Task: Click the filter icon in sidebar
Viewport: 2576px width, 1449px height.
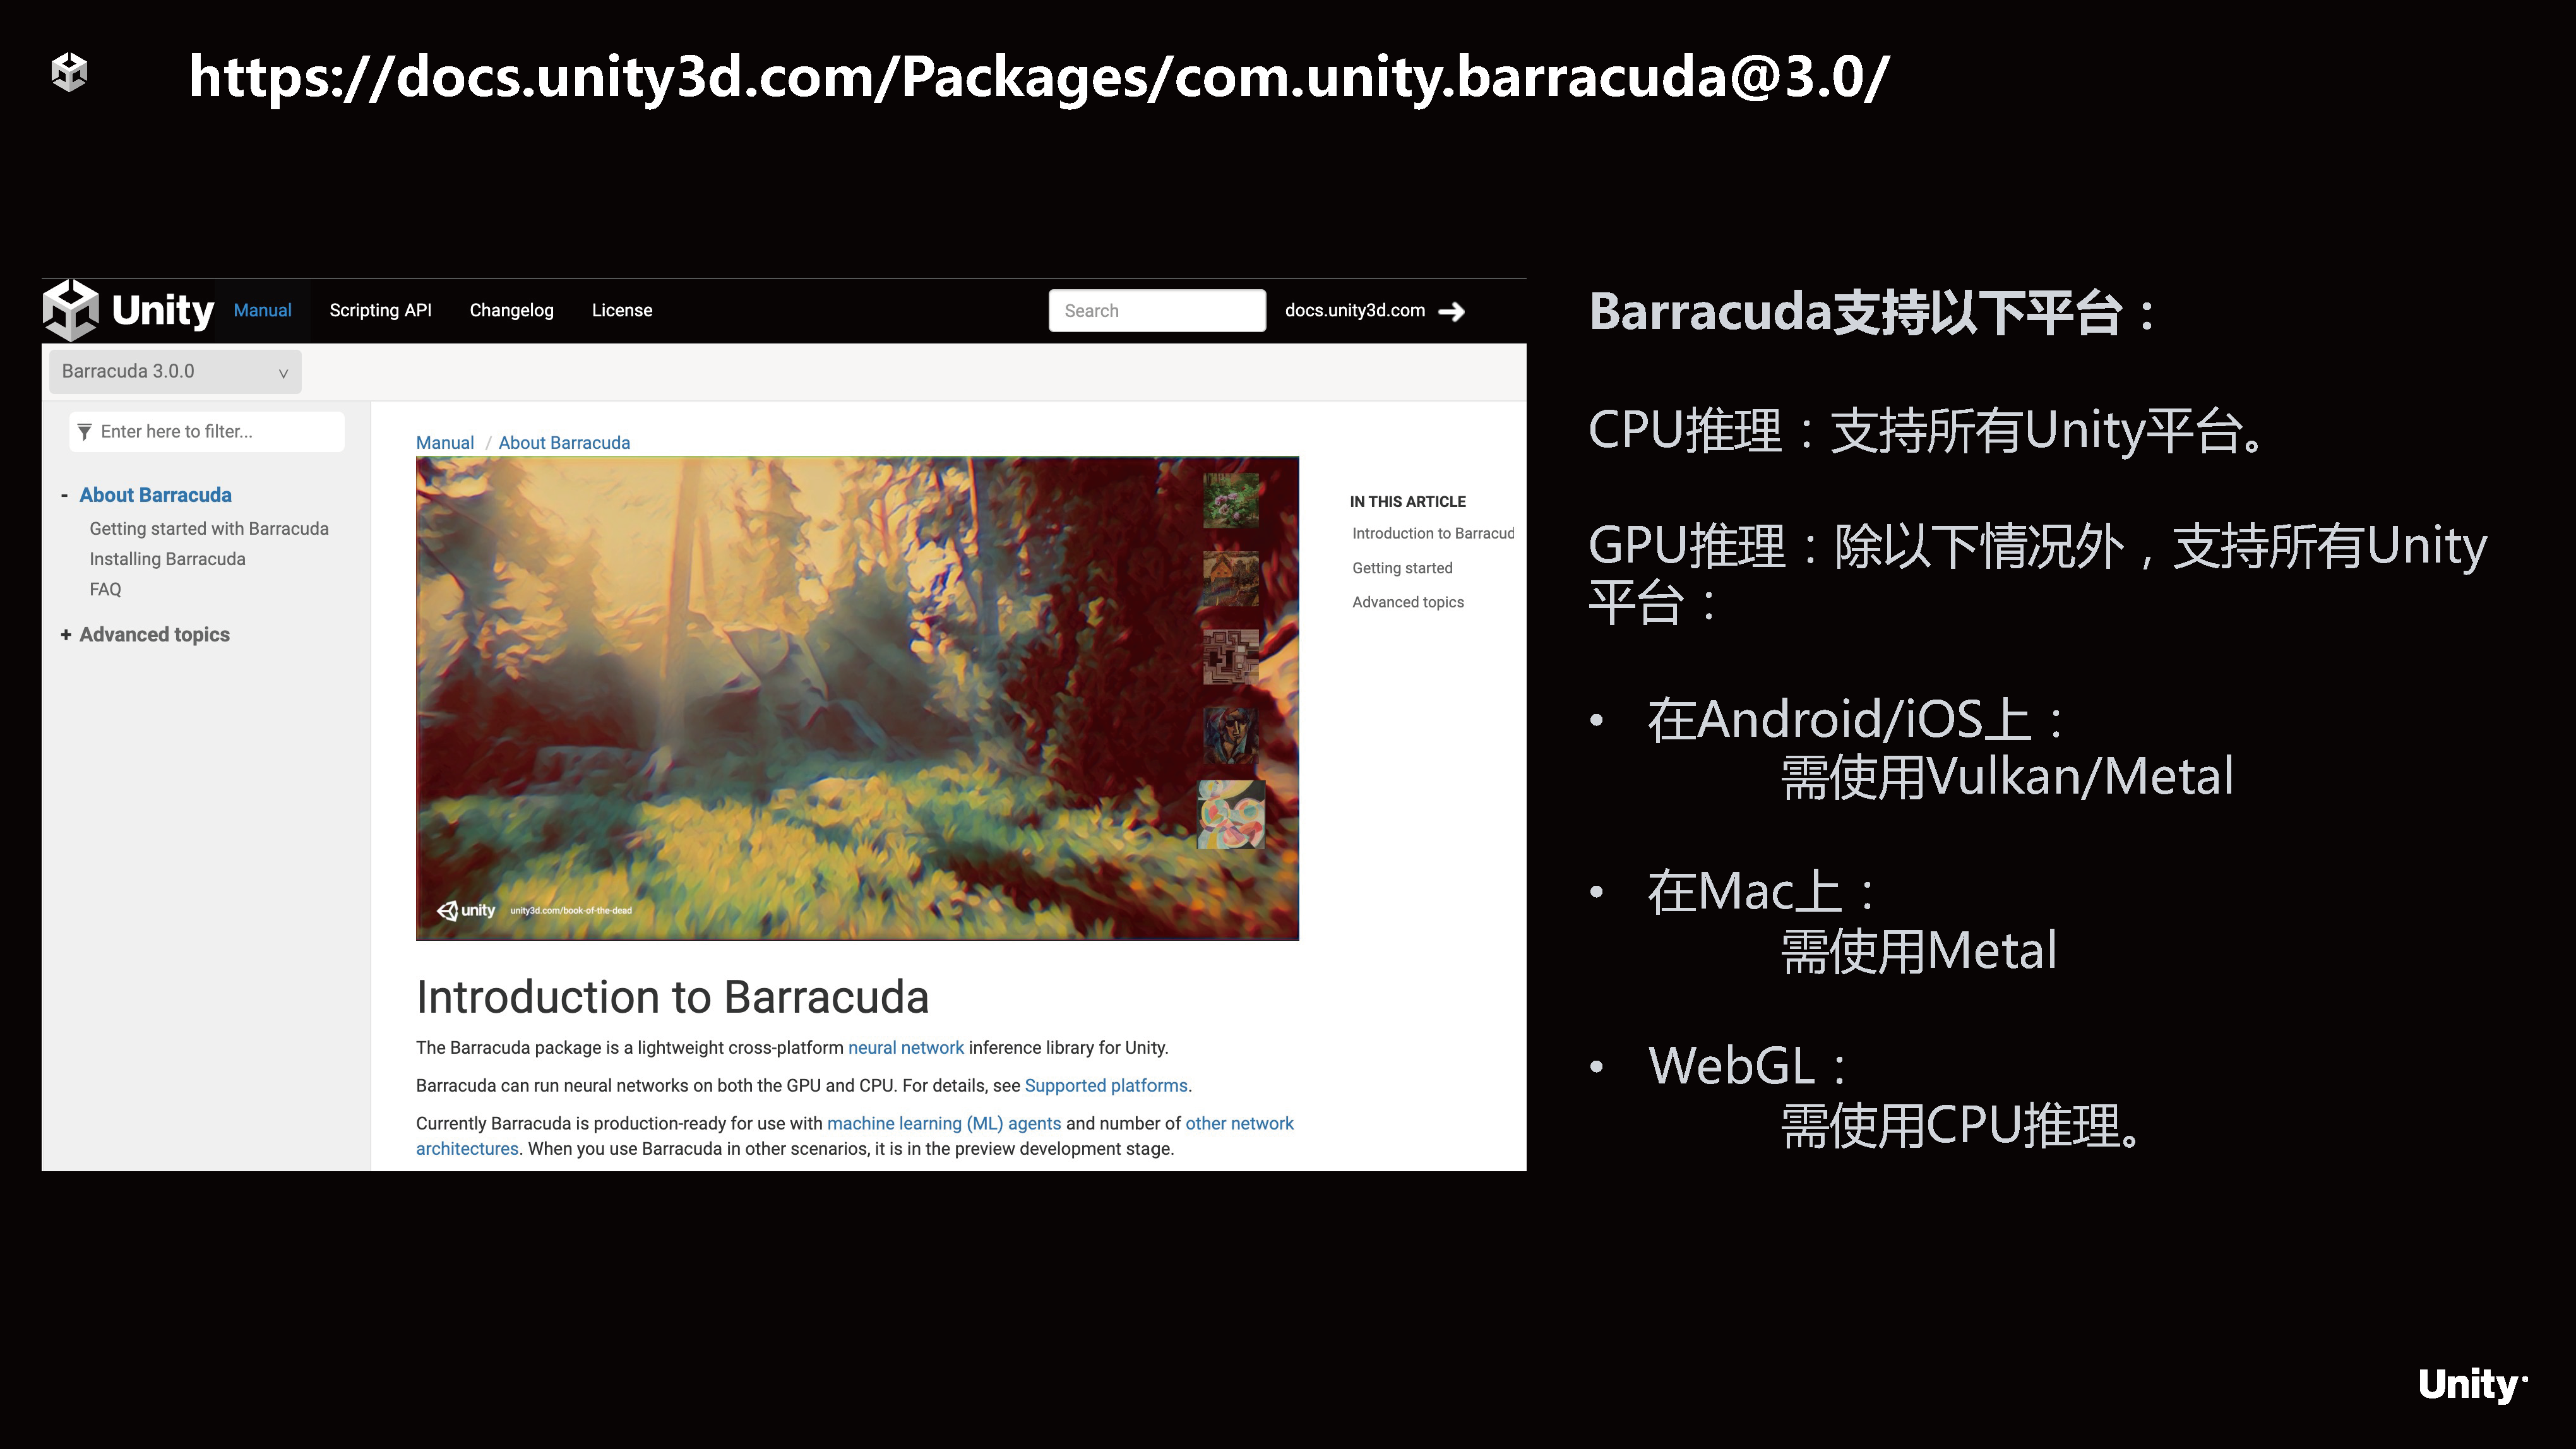Action: (x=83, y=430)
